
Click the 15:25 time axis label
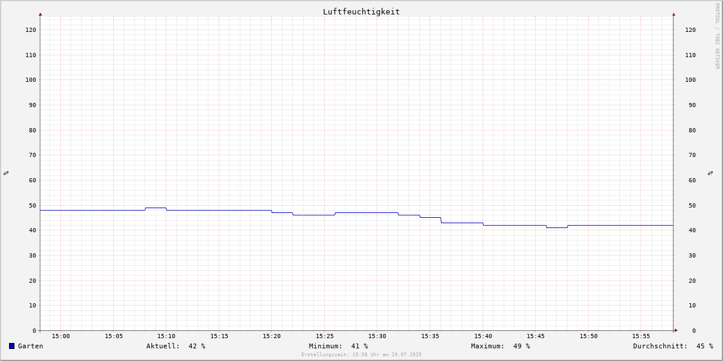(325, 336)
